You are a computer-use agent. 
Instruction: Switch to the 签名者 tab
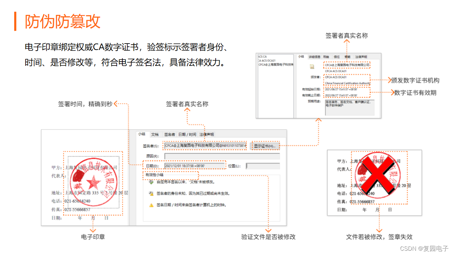pyautogui.click(x=170, y=135)
